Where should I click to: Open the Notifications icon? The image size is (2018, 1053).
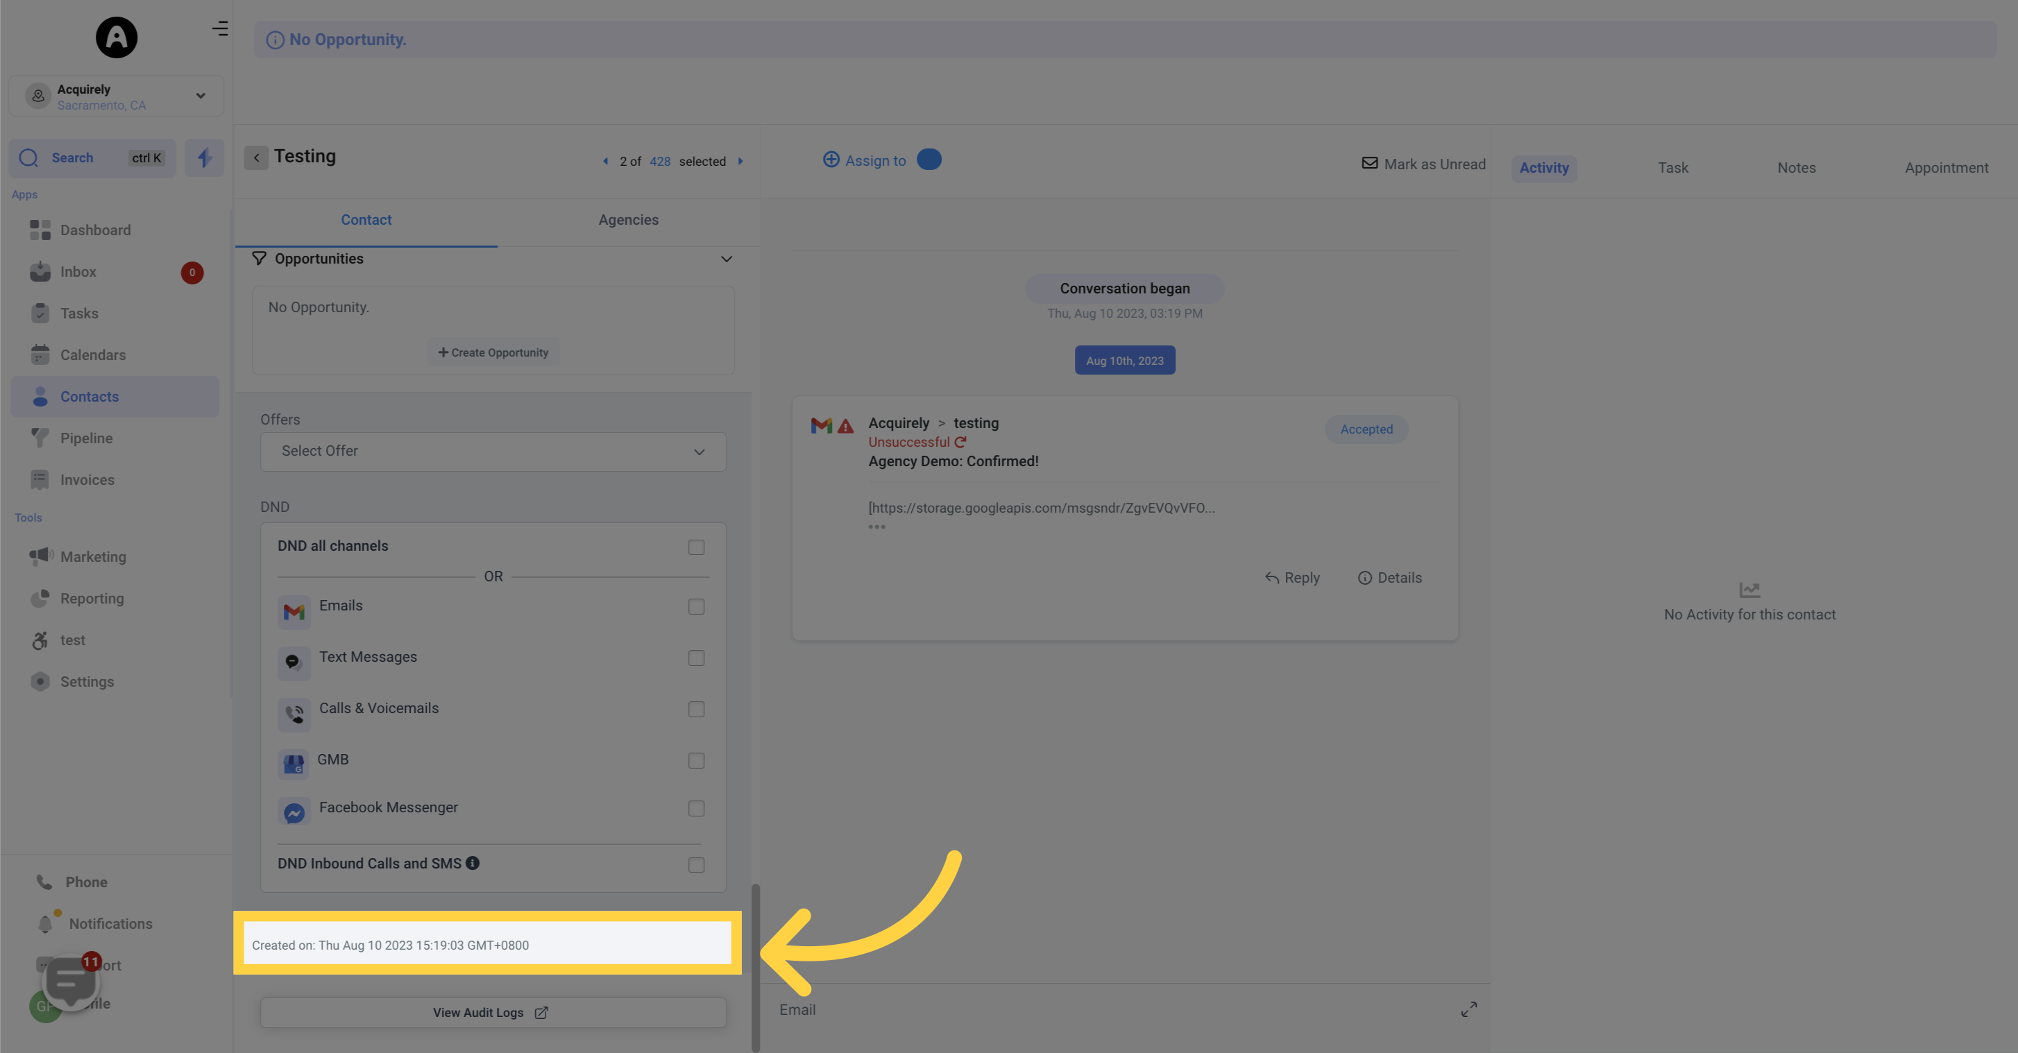coord(44,923)
